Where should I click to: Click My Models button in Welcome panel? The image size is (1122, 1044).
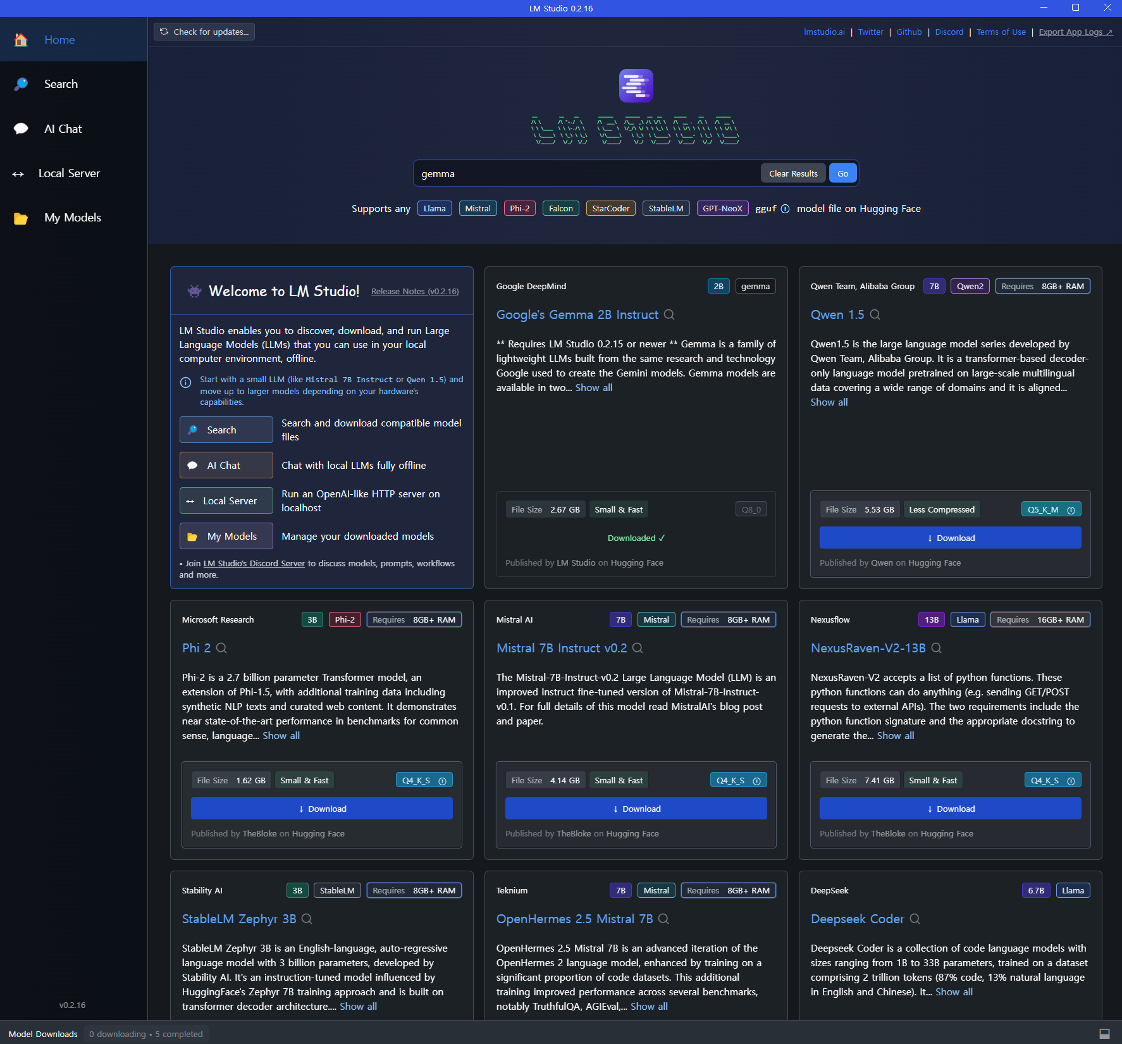226,536
